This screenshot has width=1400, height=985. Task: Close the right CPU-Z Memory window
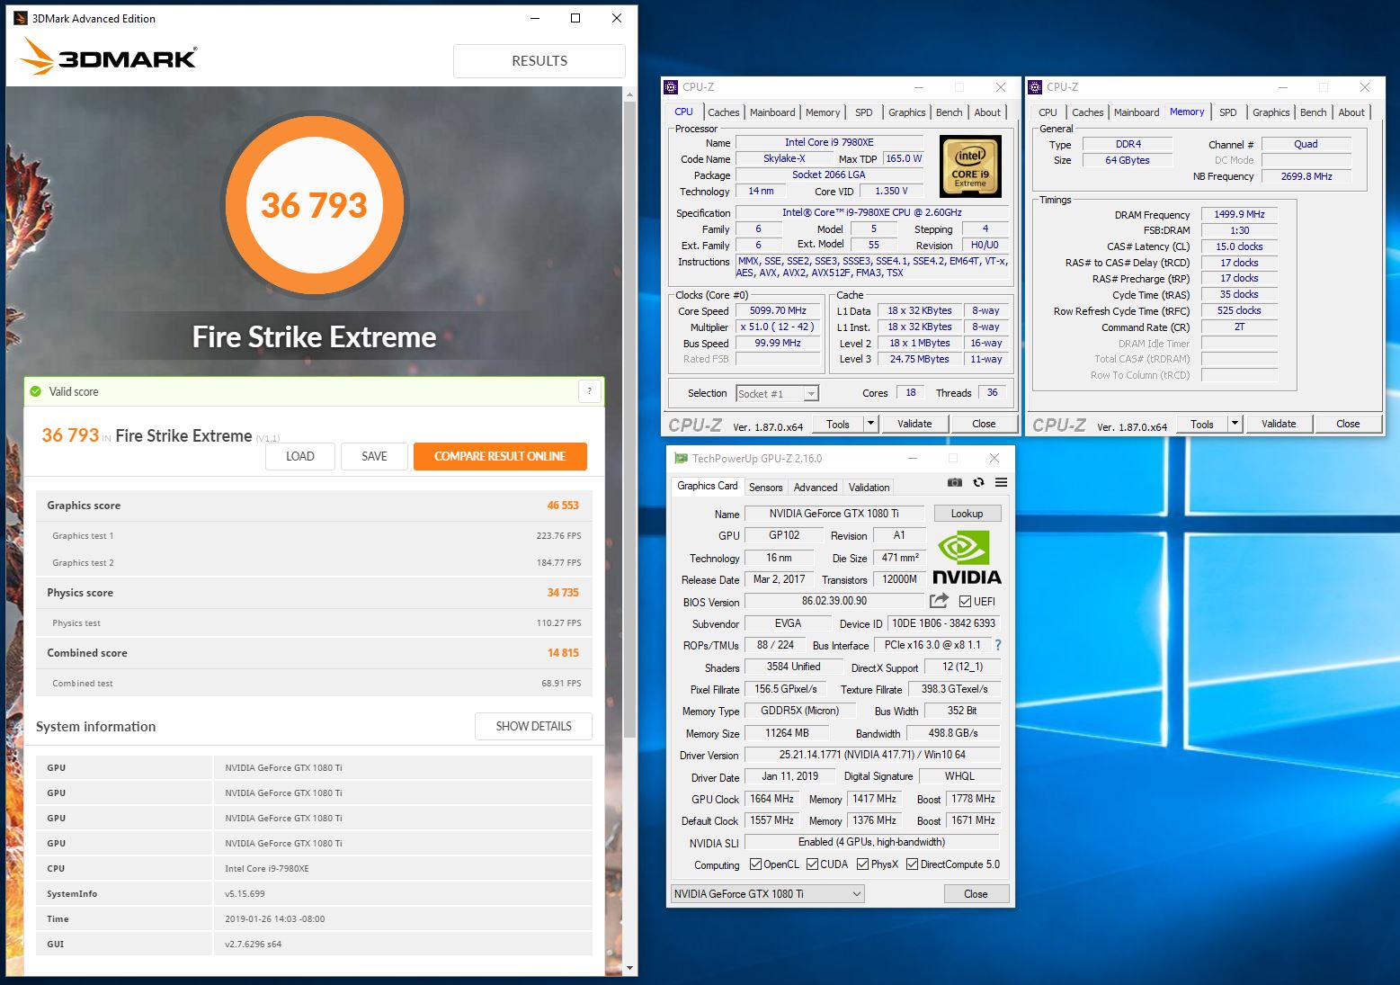tap(1365, 87)
